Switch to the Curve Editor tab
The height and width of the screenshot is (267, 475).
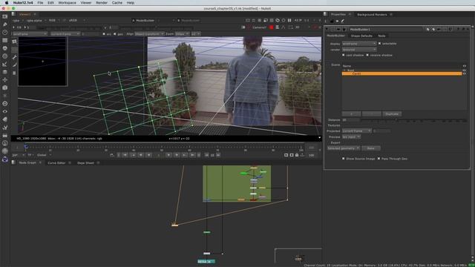click(x=56, y=163)
